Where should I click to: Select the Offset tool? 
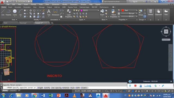pos(43,17)
